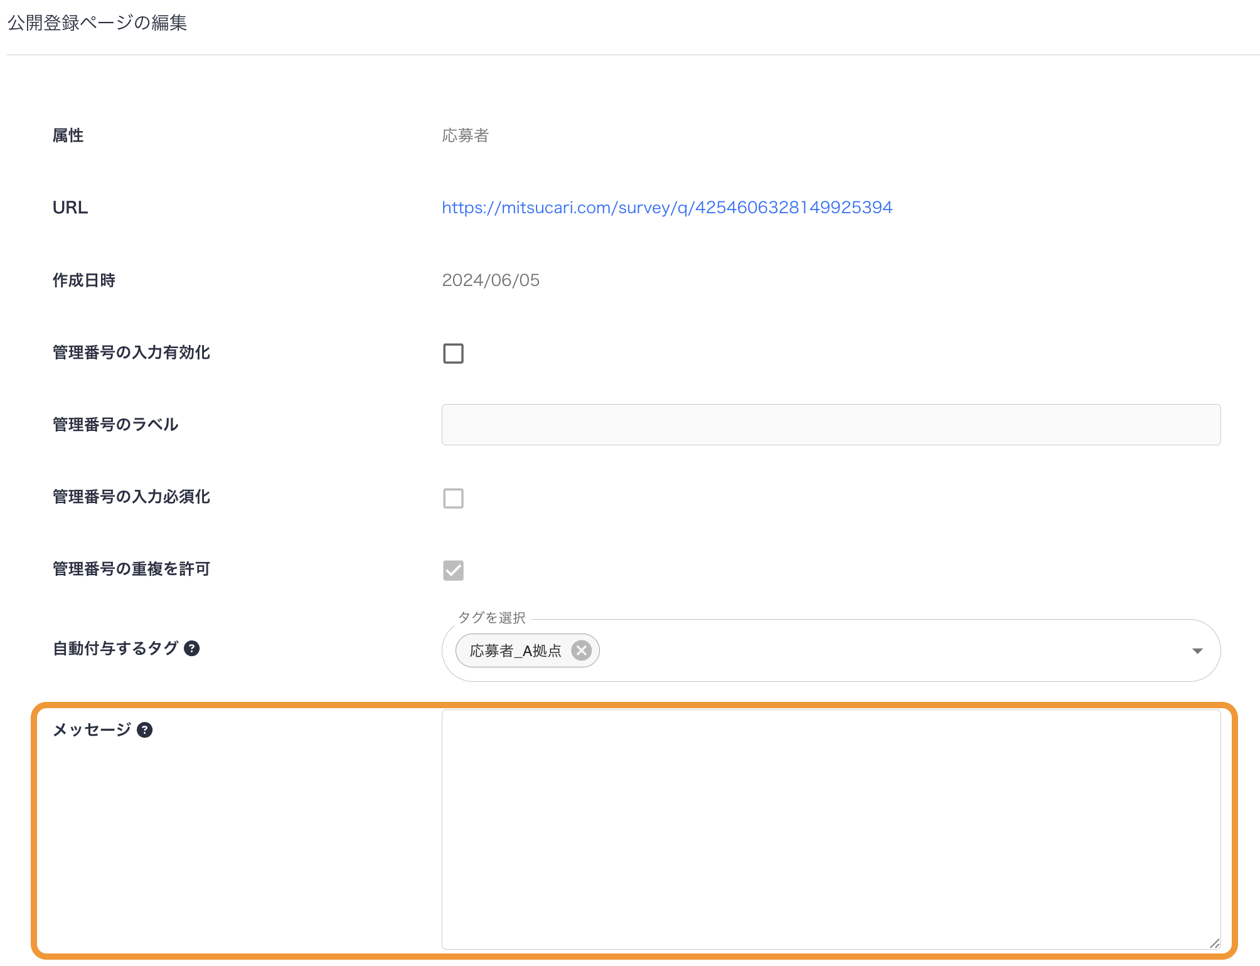Click the 応募者 attribute value text
This screenshot has width=1260, height=966.
click(x=465, y=135)
